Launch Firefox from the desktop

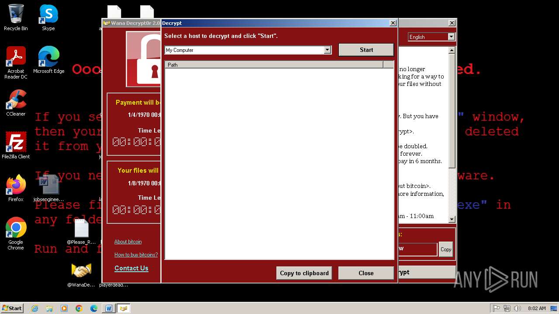point(16,188)
